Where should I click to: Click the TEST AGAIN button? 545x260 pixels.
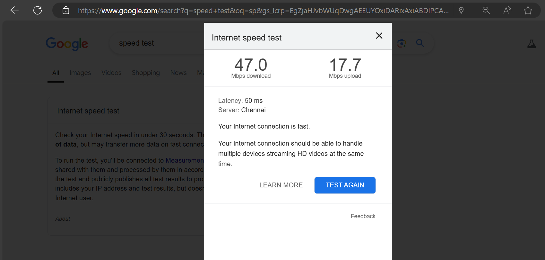click(345, 185)
